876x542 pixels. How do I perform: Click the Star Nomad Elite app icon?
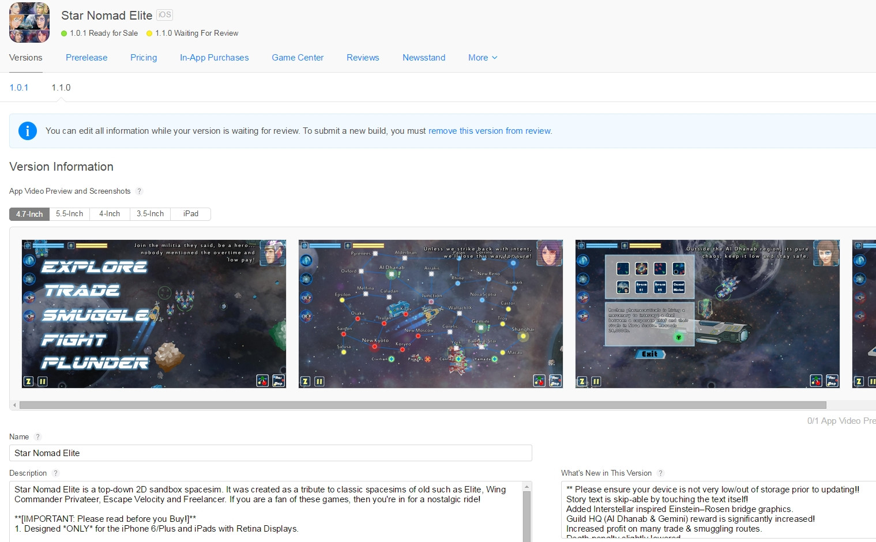29,22
